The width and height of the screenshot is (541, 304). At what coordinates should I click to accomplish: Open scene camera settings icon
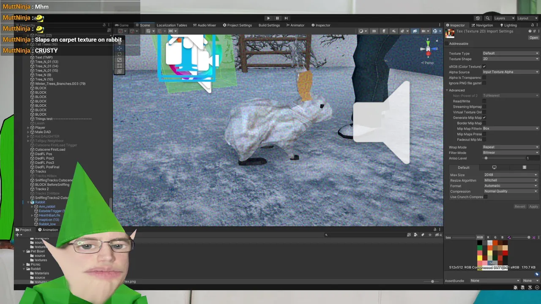point(424,31)
